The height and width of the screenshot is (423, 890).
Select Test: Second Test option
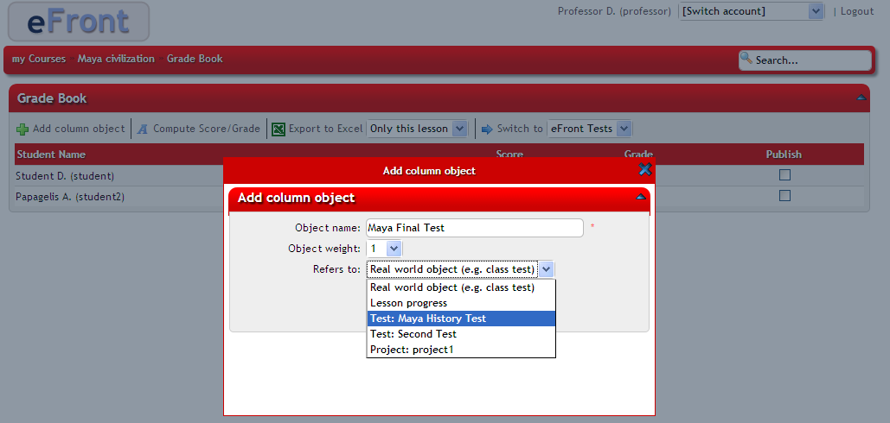coord(461,334)
